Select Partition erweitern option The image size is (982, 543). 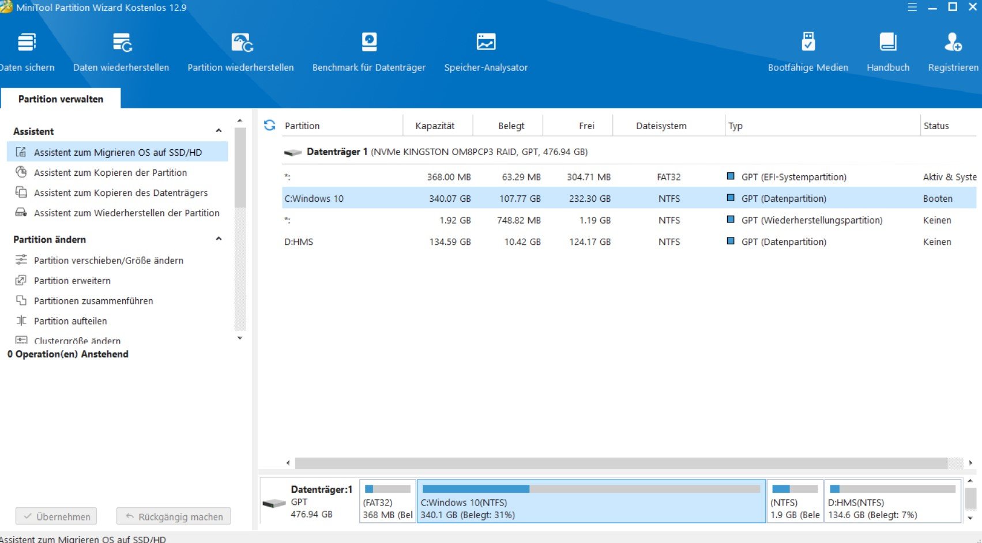click(x=72, y=280)
